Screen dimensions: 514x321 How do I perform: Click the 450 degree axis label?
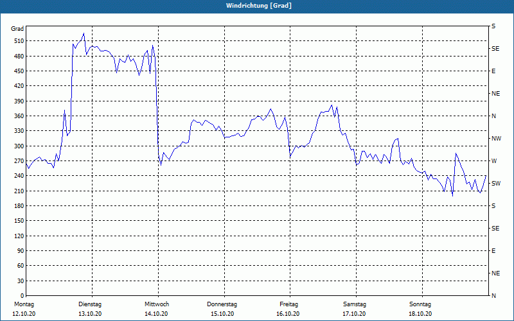pyautogui.click(x=20, y=71)
